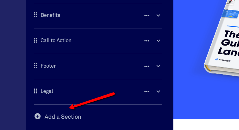This screenshot has width=239, height=130.
Task: Click the plus circle icon
Action: 38,116
